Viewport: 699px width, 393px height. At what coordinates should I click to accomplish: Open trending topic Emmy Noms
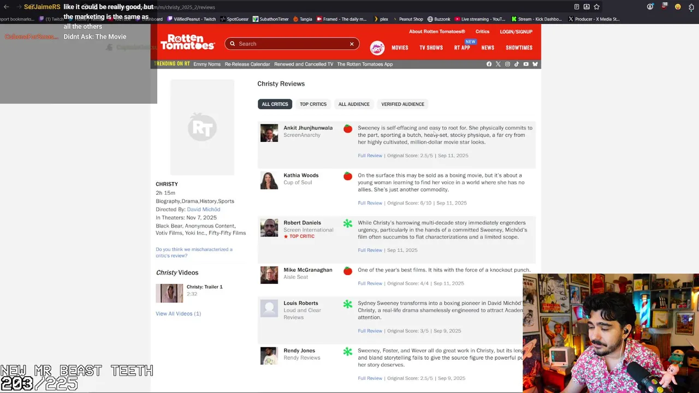(x=207, y=64)
